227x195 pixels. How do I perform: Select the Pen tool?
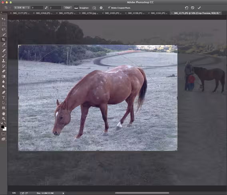point(4,92)
